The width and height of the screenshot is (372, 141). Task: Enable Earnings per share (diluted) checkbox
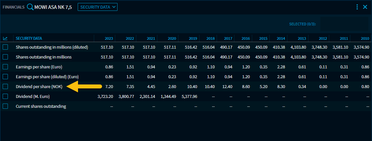(5, 77)
